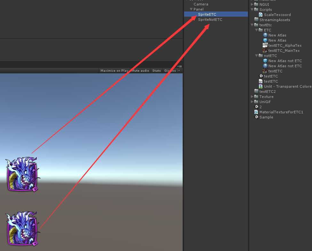Select Camera in the Hierarchy
The height and width of the screenshot is (251, 312).
[201, 4]
